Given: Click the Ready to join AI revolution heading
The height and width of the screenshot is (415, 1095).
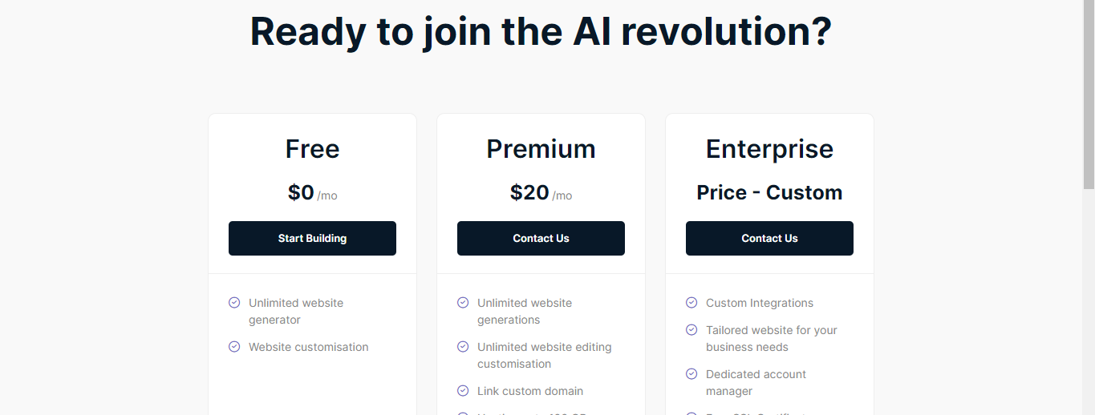Looking at the screenshot, I should pyautogui.click(x=541, y=31).
